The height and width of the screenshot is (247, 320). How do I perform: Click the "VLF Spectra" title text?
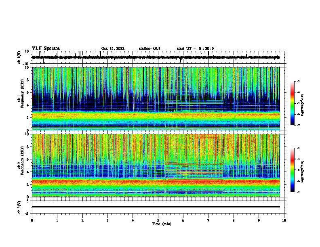[46, 48]
